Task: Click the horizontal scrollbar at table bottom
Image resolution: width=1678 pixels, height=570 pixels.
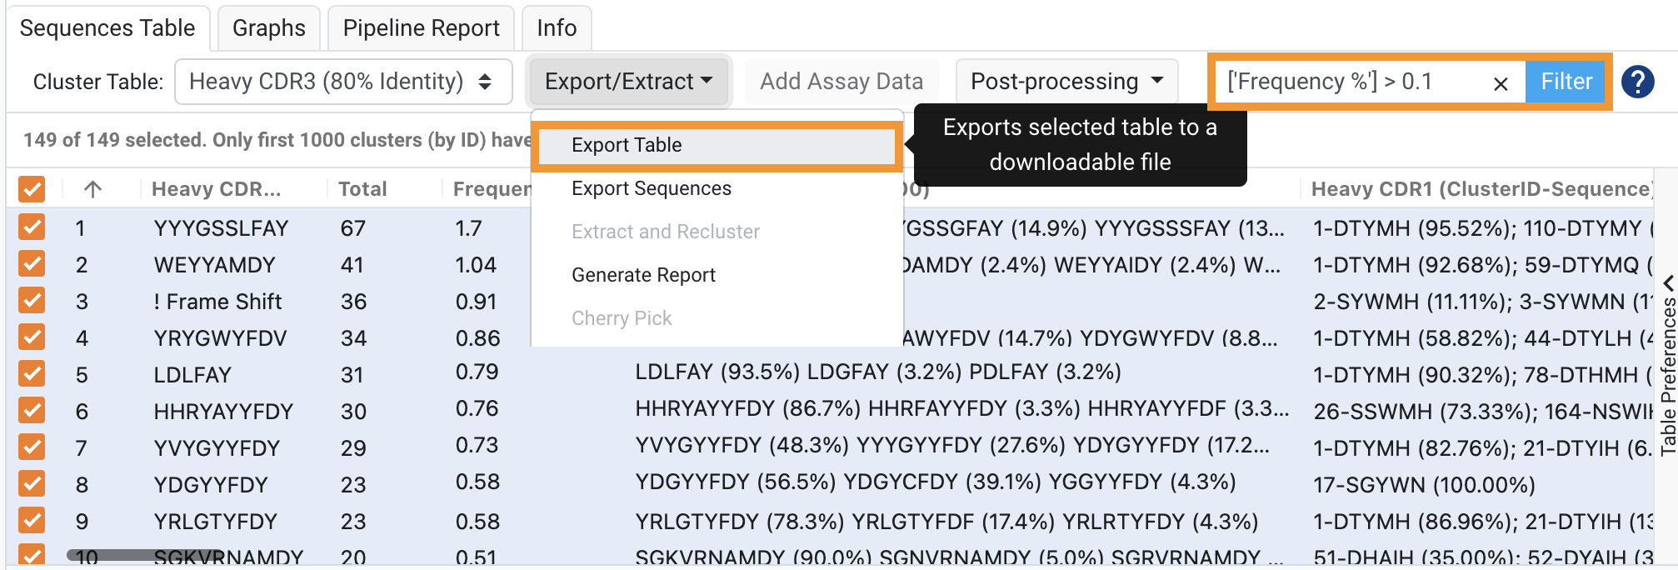Action: point(145,554)
